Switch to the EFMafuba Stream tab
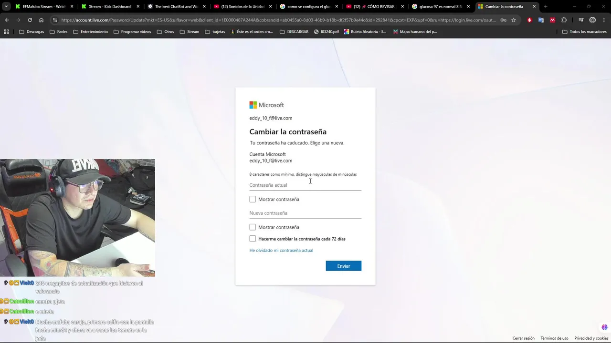This screenshot has height=343, width=611. pos(43,7)
